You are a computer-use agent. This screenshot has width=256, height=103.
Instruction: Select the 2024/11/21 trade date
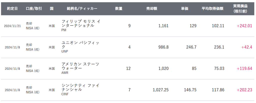pos(12,26)
